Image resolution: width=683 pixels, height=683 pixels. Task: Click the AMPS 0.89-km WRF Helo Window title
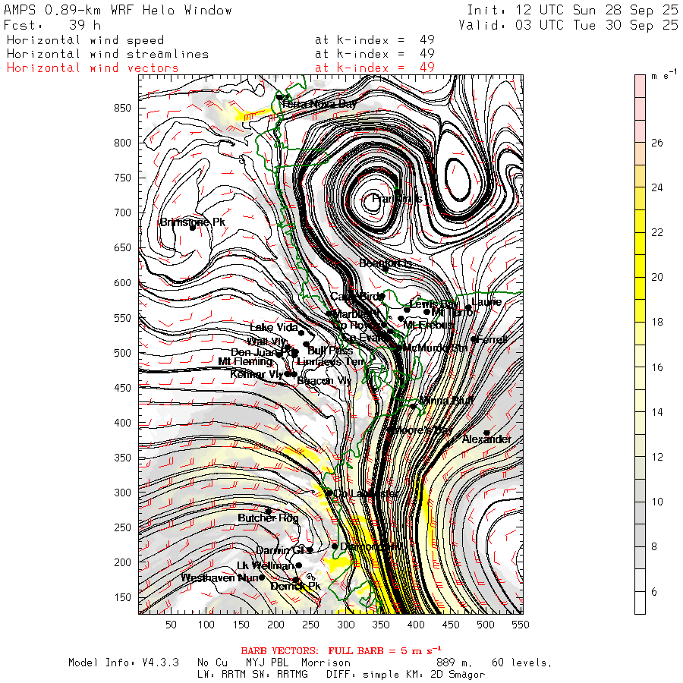click(118, 10)
